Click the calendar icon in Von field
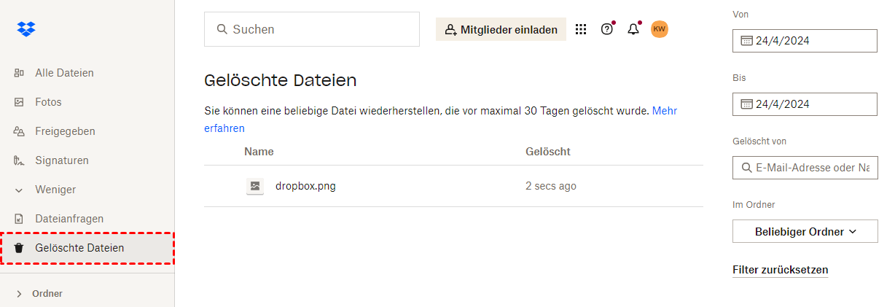The width and height of the screenshot is (895, 307). pyautogui.click(x=746, y=41)
